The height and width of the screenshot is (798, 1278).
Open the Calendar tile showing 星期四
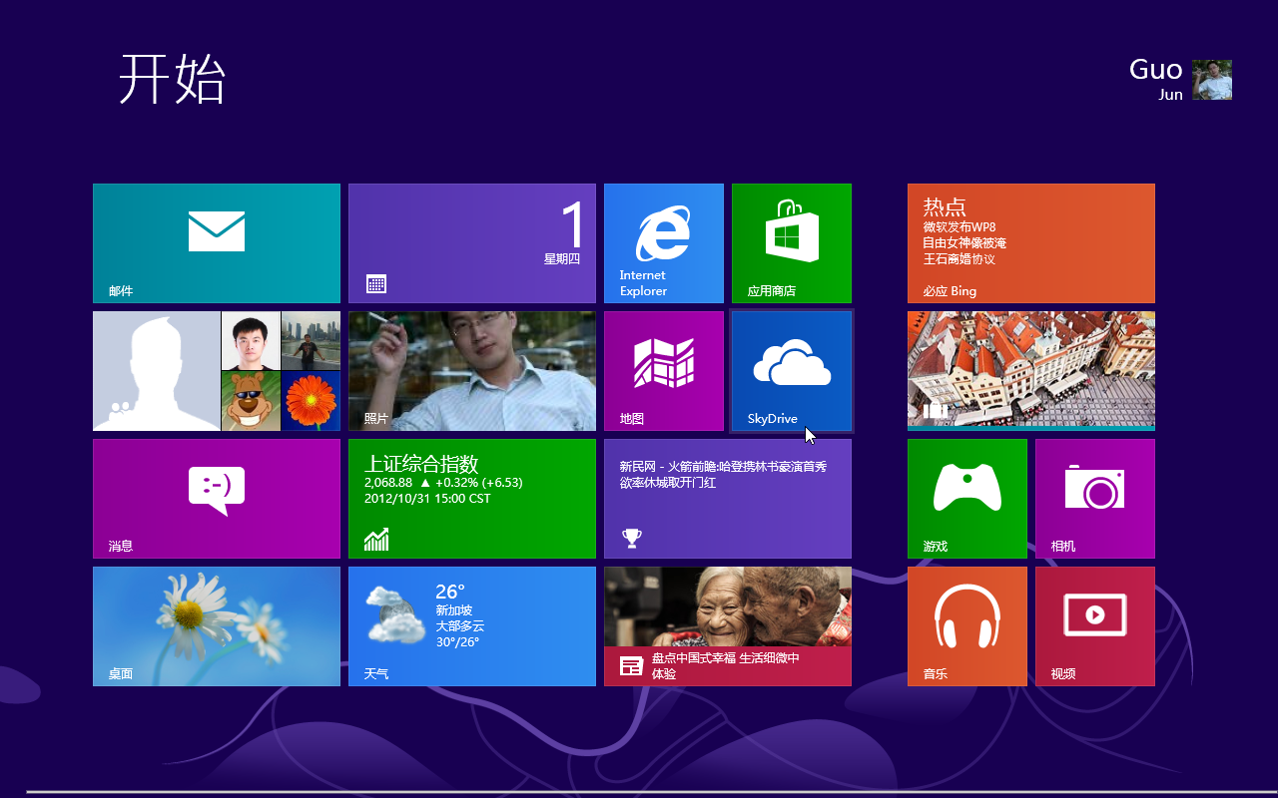pos(471,242)
